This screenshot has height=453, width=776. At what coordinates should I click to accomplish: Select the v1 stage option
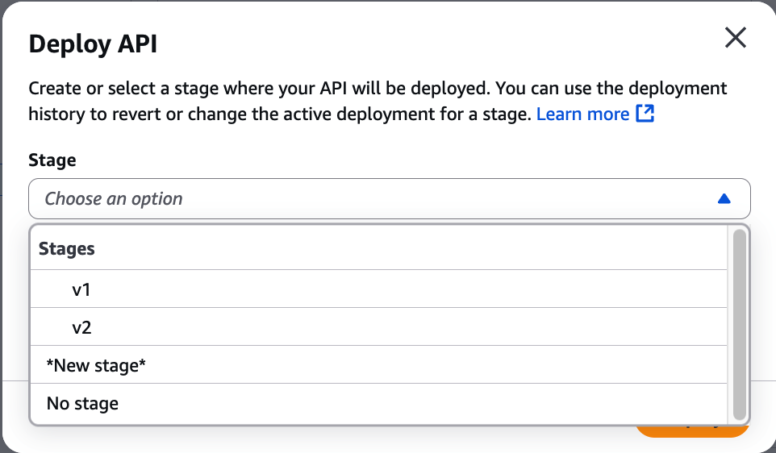click(81, 289)
